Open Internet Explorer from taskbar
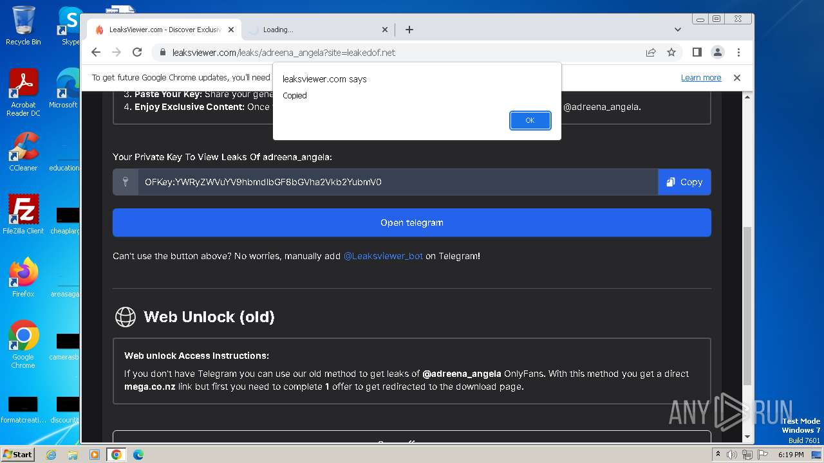This screenshot has width=824, height=463. coord(51,455)
